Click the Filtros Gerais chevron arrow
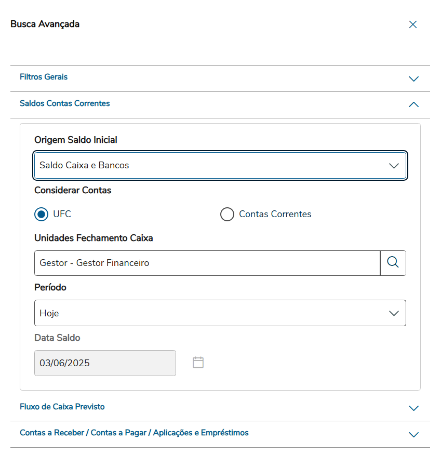The width and height of the screenshot is (441, 454). coord(413,79)
